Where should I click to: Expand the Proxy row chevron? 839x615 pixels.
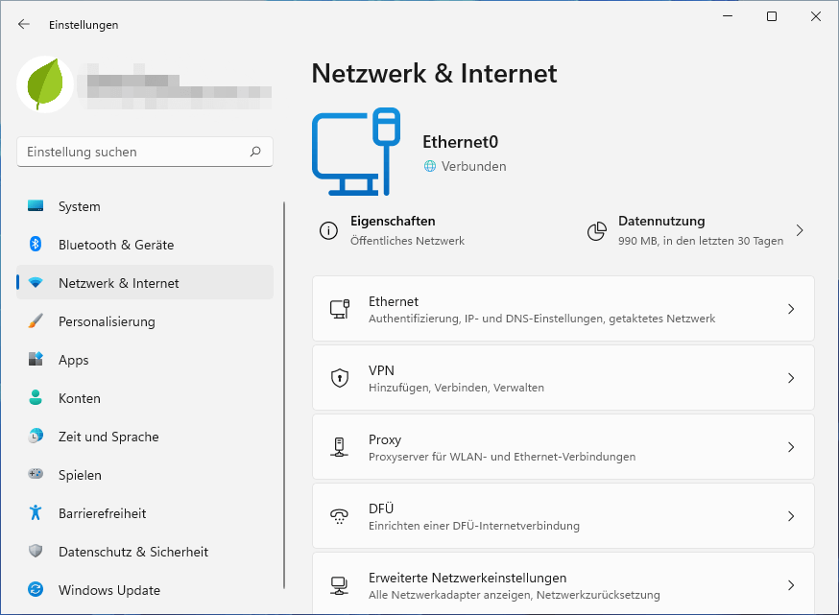[x=791, y=447]
